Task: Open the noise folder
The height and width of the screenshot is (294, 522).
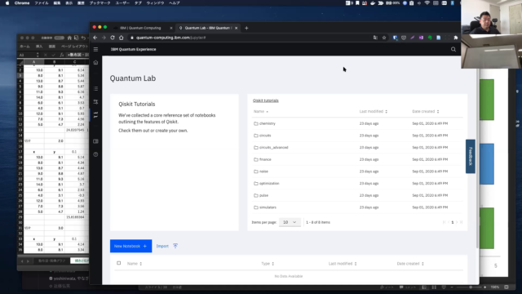Action: point(263,171)
